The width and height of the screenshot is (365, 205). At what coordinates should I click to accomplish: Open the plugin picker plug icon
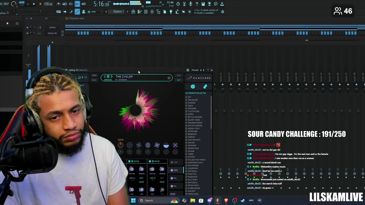coord(171,12)
